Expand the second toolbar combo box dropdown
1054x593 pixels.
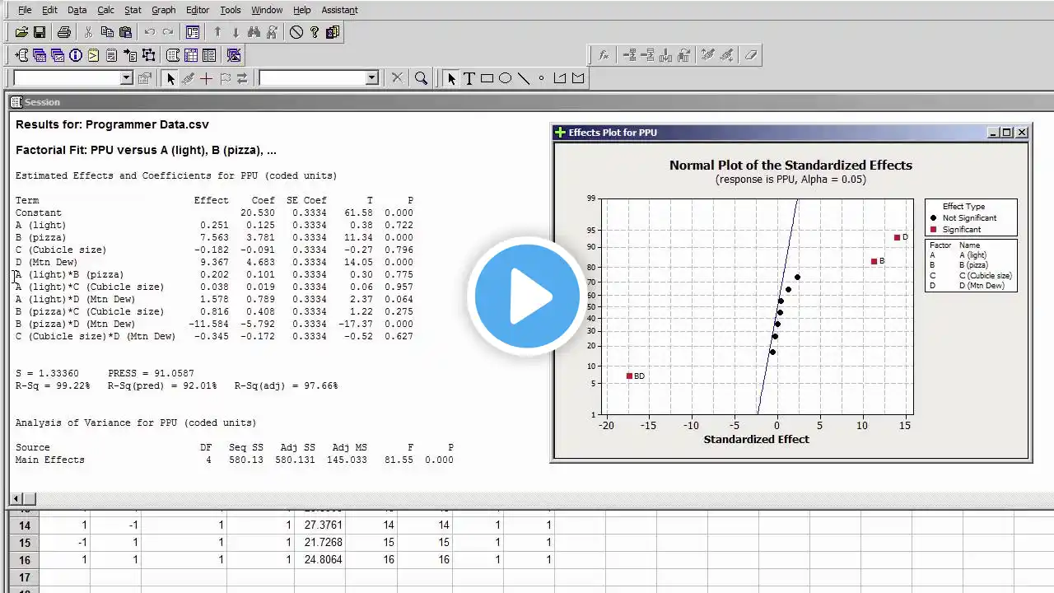[371, 78]
